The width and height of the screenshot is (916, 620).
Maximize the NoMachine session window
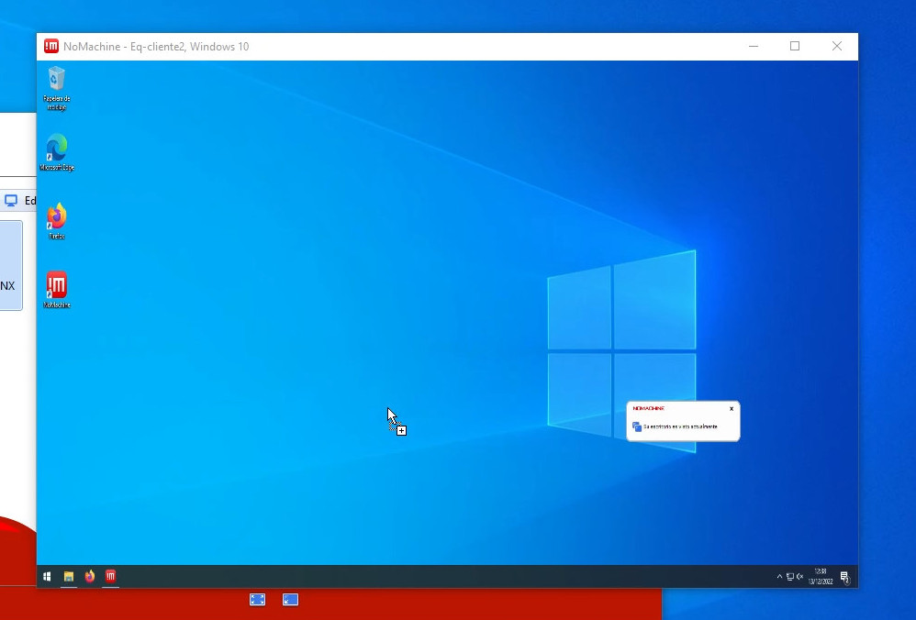[x=795, y=47]
